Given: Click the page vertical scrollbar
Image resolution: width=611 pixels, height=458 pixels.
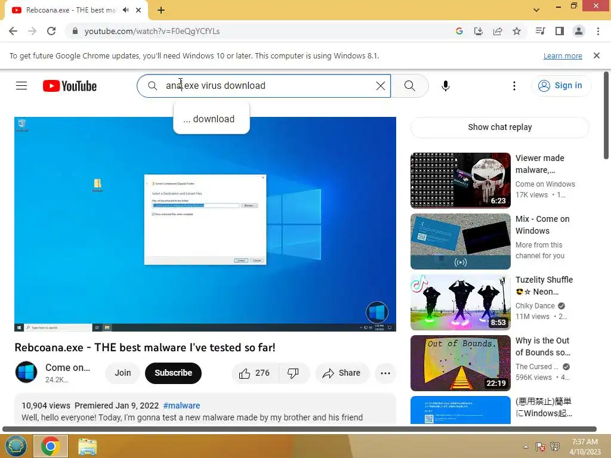Looking at the screenshot, I should point(606,115).
